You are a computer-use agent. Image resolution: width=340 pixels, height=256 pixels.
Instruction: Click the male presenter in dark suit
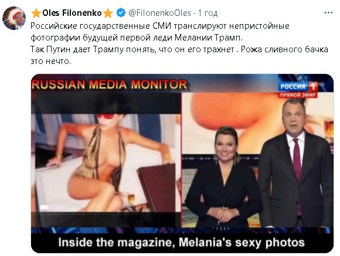(x=296, y=163)
